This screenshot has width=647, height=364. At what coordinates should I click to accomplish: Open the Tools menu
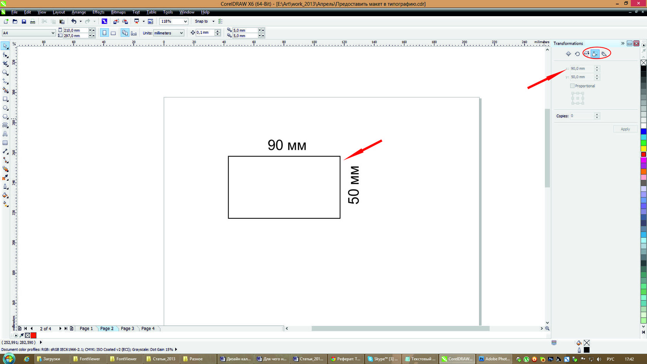(168, 12)
